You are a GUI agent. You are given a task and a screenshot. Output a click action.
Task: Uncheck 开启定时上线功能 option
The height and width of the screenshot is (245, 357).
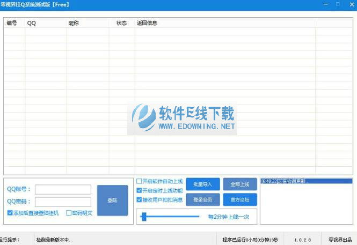(140, 190)
